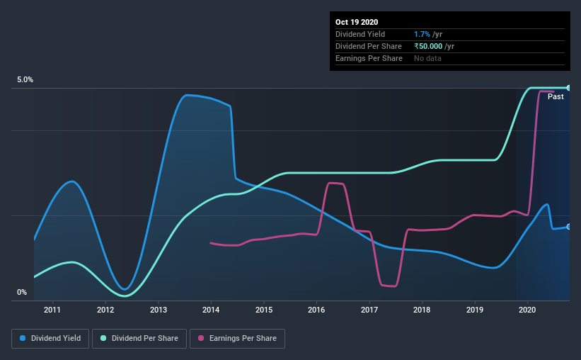Click the 'No data' earnings value

pyautogui.click(x=427, y=58)
